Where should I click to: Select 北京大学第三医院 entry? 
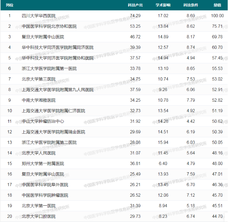(x=39, y=79)
